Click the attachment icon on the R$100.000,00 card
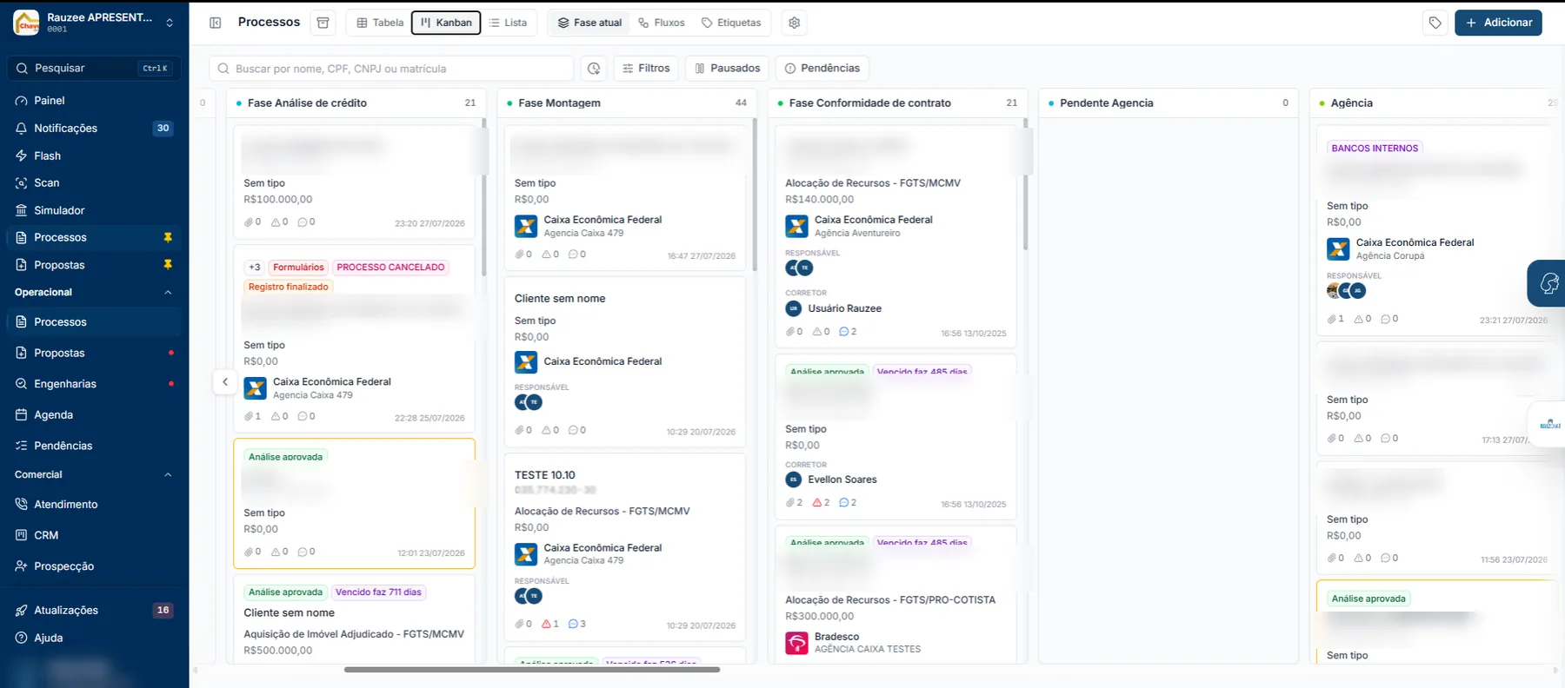1565x688 pixels. tap(249, 222)
